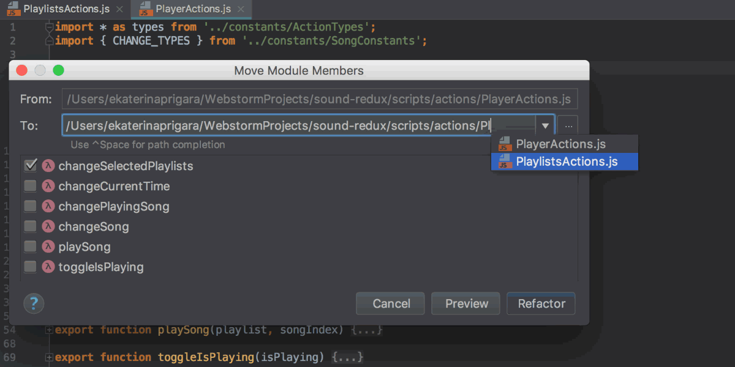Close the PlaylistsActions.js editor tab
The width and height of the screenshot is (735, 367).
coord(119,9)
